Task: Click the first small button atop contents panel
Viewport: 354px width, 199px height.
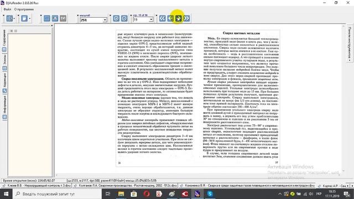Action: point(11,31)
